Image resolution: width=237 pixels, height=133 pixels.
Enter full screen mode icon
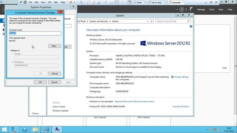117,2
